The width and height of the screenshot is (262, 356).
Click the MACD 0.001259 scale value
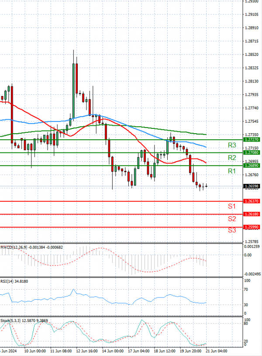252,246
